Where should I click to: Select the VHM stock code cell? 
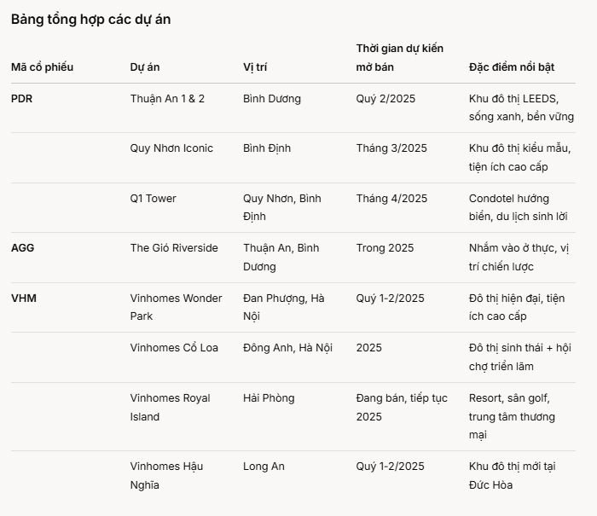coord(24,299)
